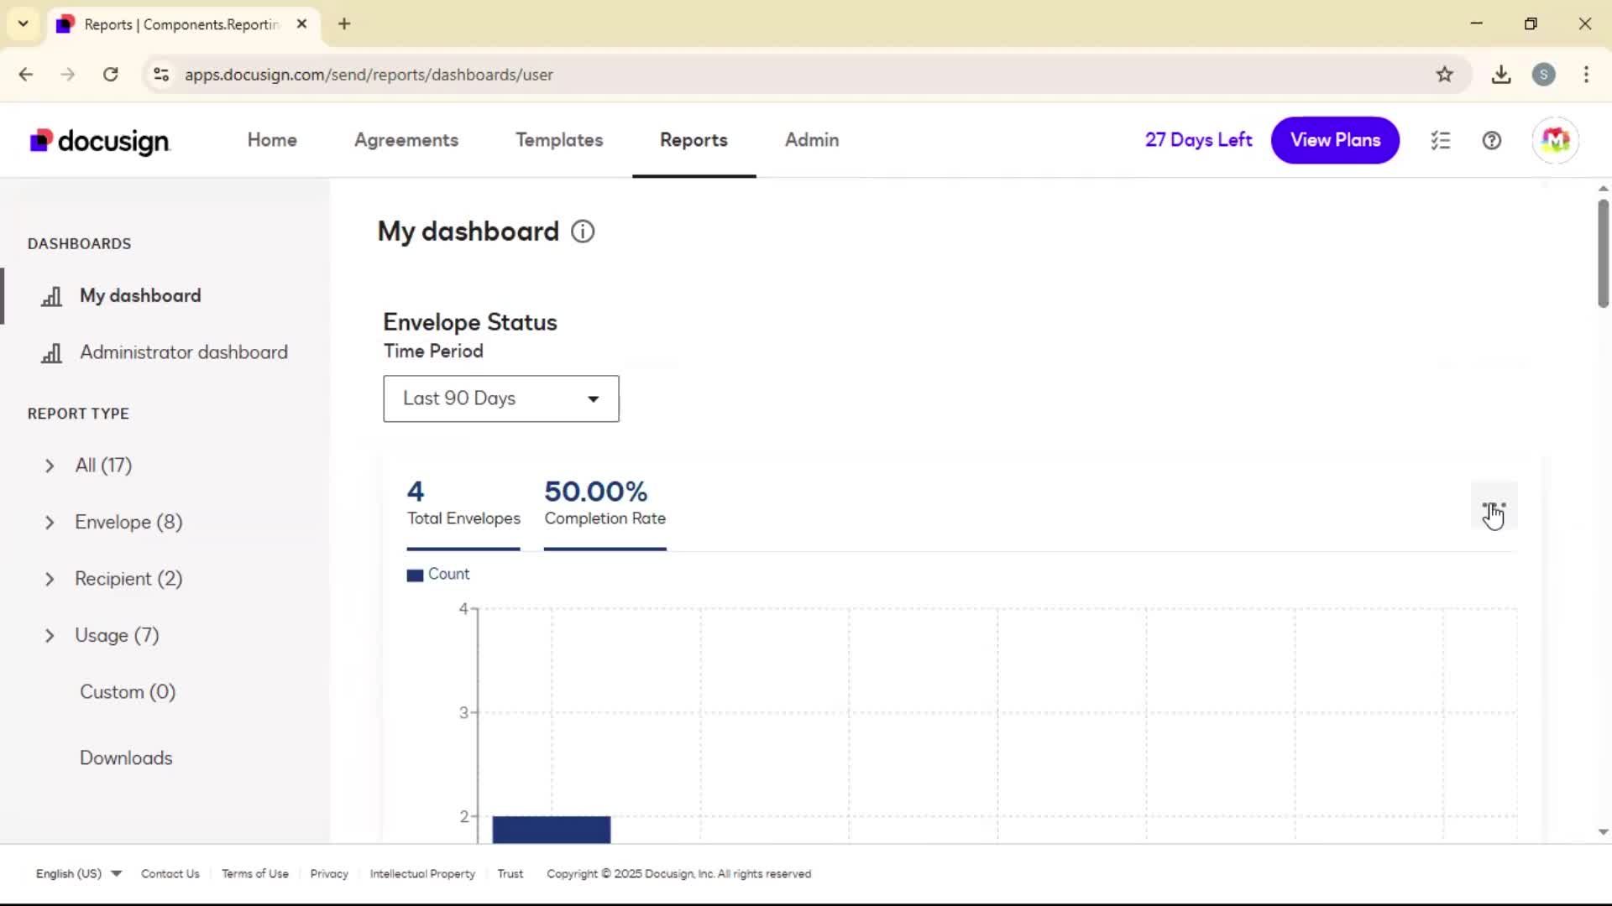Expand Recipient (2) report type
The image size is (1612, 906).
[50, 579]
